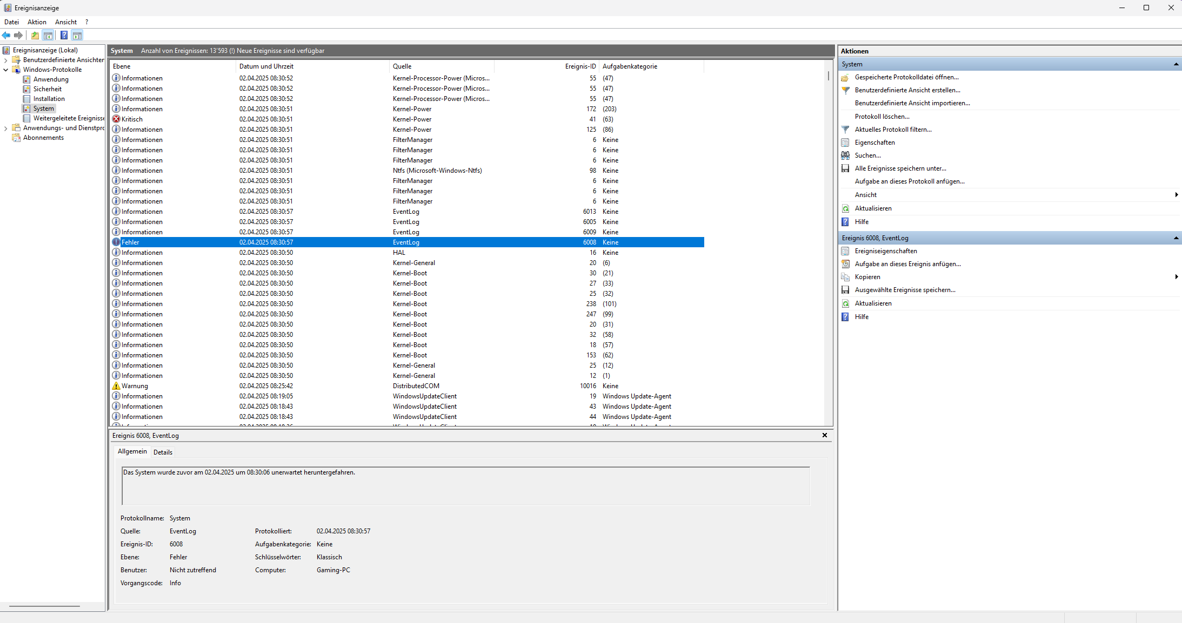The width and height of the screenshot is (1182, 623).
Task: Click the yellow Warnung icon for DistributedCOM
Action: [x=116, y=386]
